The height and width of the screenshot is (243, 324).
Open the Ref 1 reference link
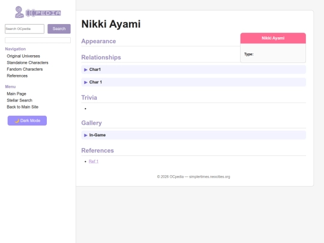coord(94,161)
